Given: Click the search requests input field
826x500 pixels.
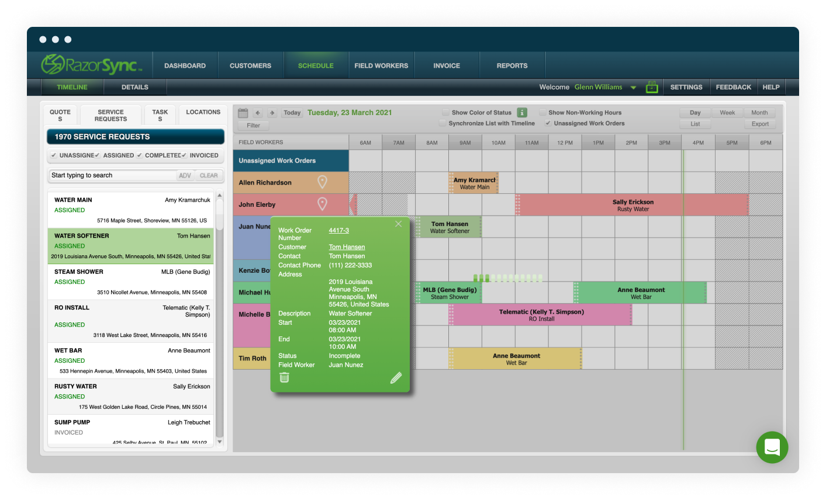Looking at the screenshot, I should coord(113,175).
